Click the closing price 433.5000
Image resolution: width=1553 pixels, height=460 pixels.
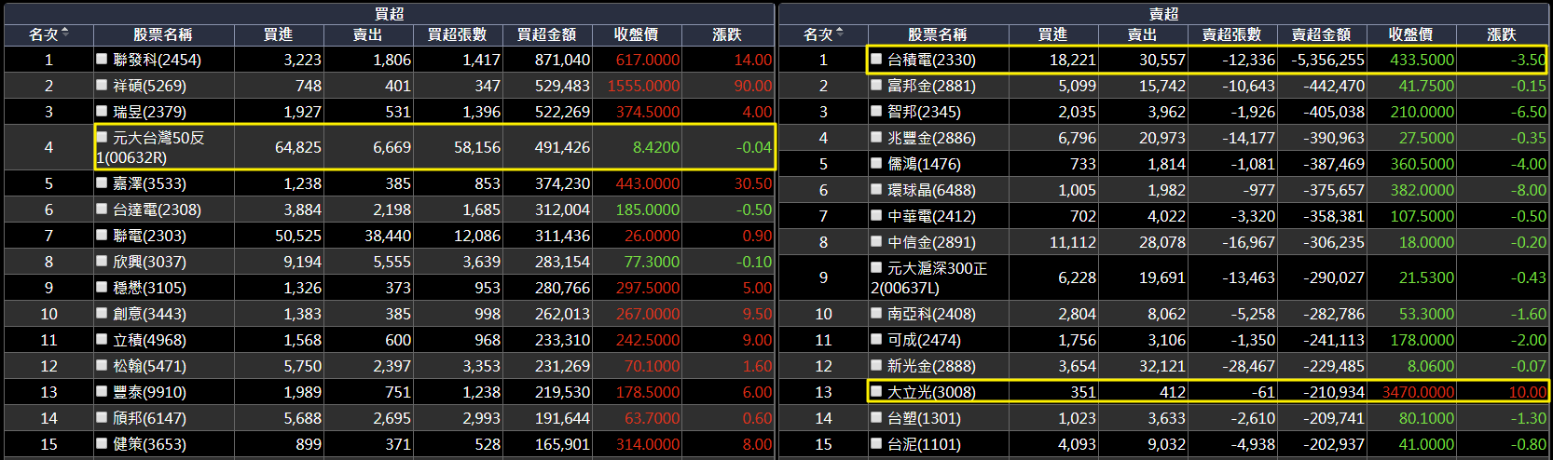(x=1422, y=60)
